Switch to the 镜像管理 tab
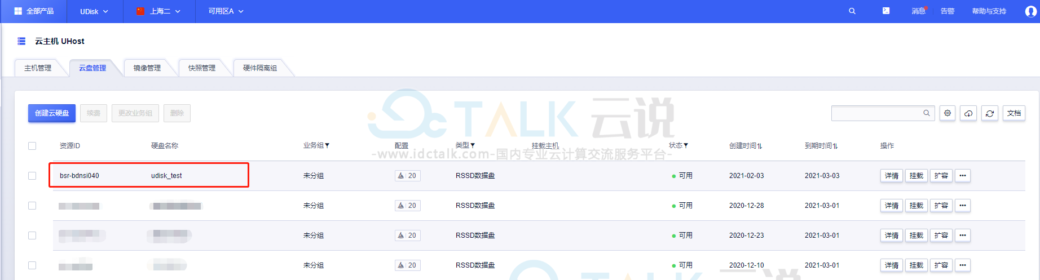1040x280 pixels. click(x=147, y=68)
